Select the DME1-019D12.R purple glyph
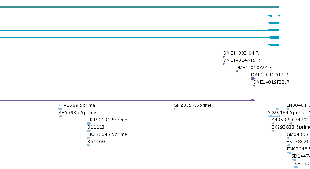Viewport: 310px width, 169px height. click(253, 79)
